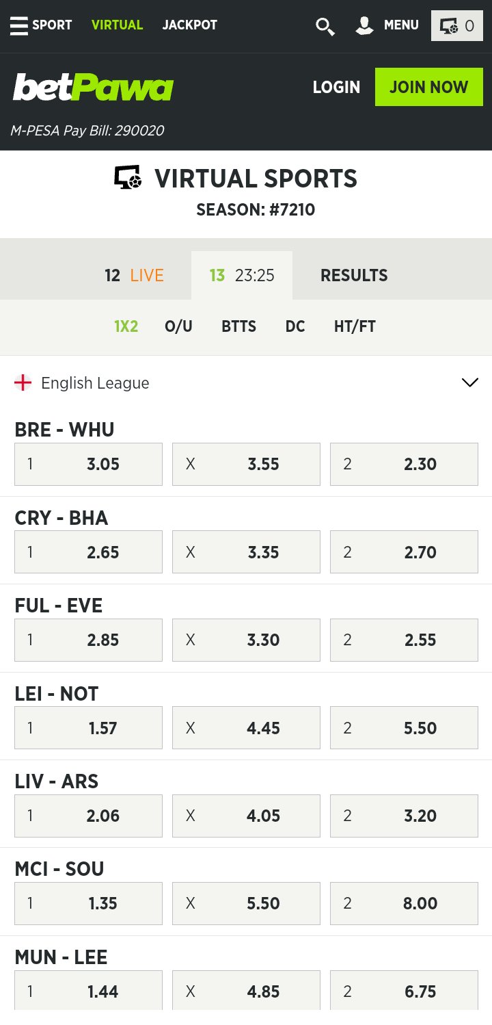Open the betslip counter icon

click(457, 26)
